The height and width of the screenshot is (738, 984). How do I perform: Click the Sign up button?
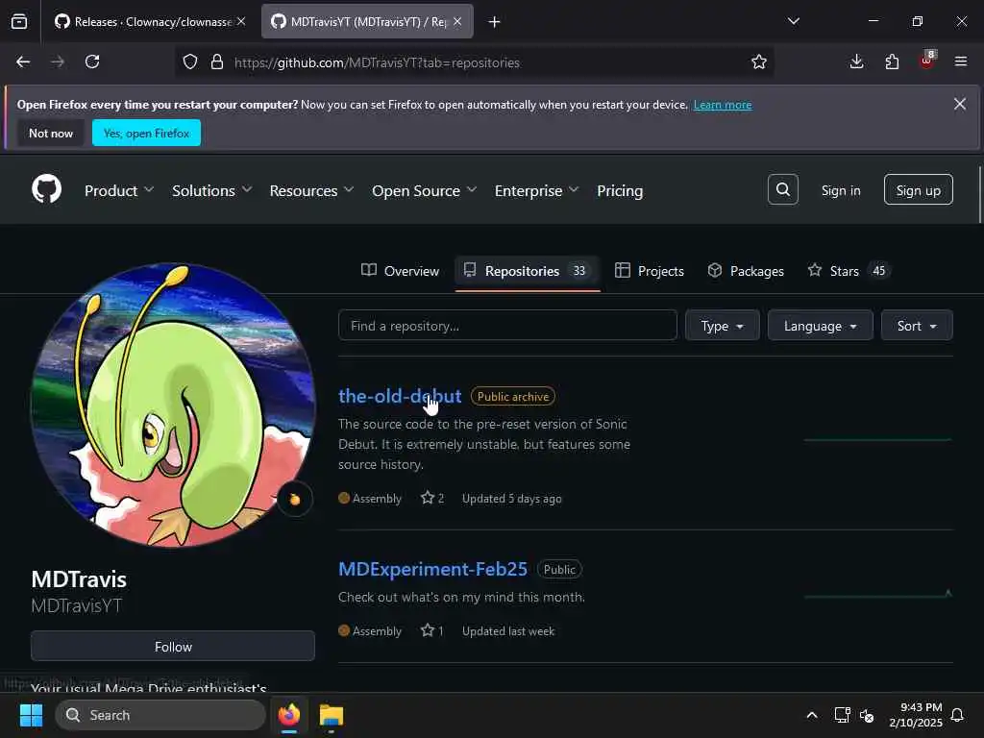(x=918, y=189)
